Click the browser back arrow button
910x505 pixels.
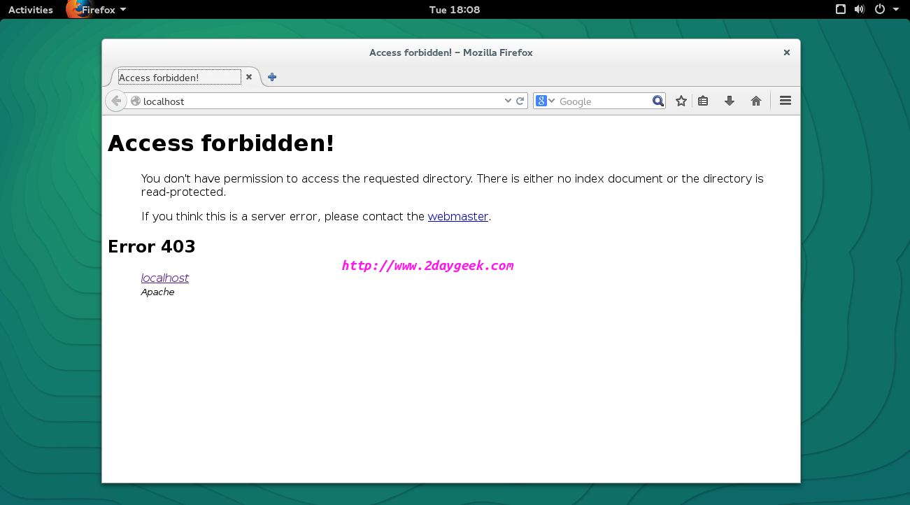(116, 101)
